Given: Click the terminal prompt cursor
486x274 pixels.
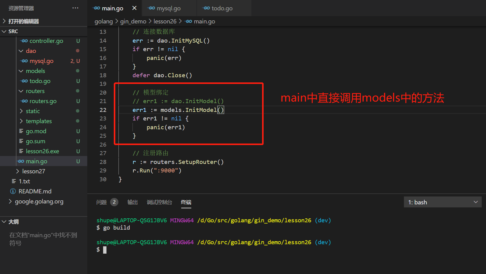Looking at the screenshot, I should [105, 250].
